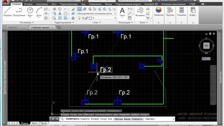
Task: Pick the hatch tool icon
Action: pos(46,18)
